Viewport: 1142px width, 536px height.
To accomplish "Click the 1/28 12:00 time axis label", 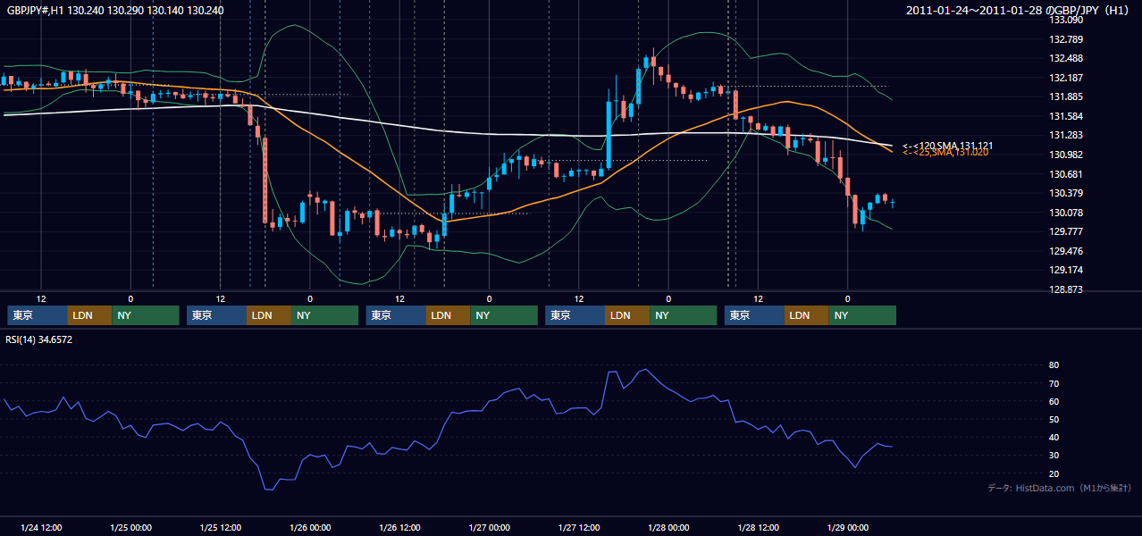I will (x=758, y=528).
